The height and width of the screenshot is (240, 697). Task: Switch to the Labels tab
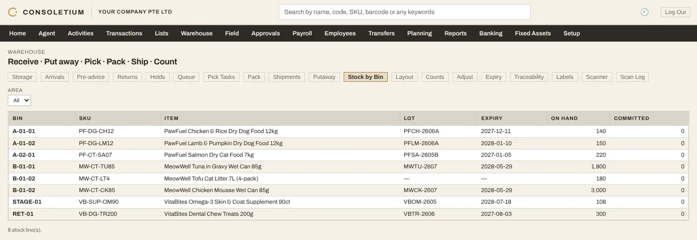[x=565, y=77]
